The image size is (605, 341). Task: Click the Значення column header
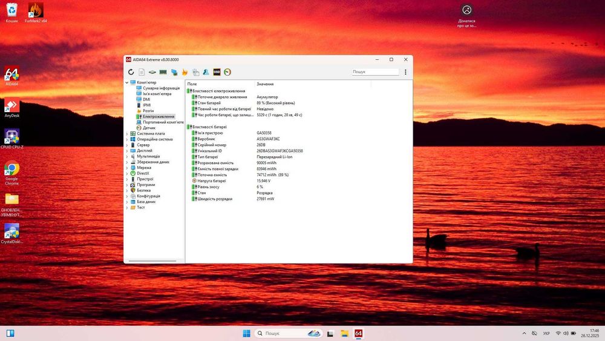click(265, 84)
